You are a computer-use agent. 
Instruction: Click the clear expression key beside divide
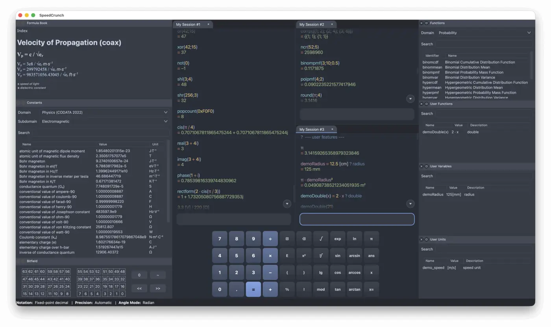tap(287, 239)
